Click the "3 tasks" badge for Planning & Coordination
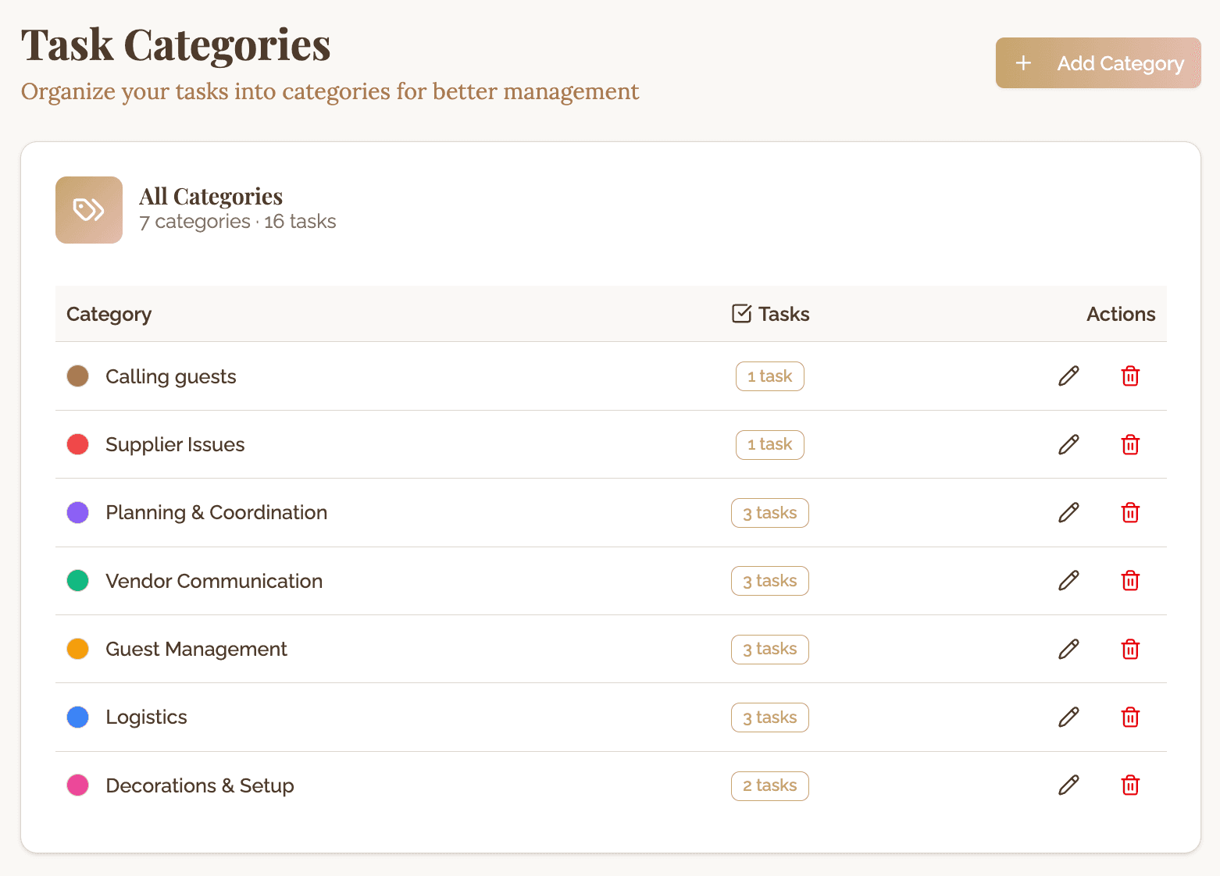1220x876 pixels. (770, 513)
